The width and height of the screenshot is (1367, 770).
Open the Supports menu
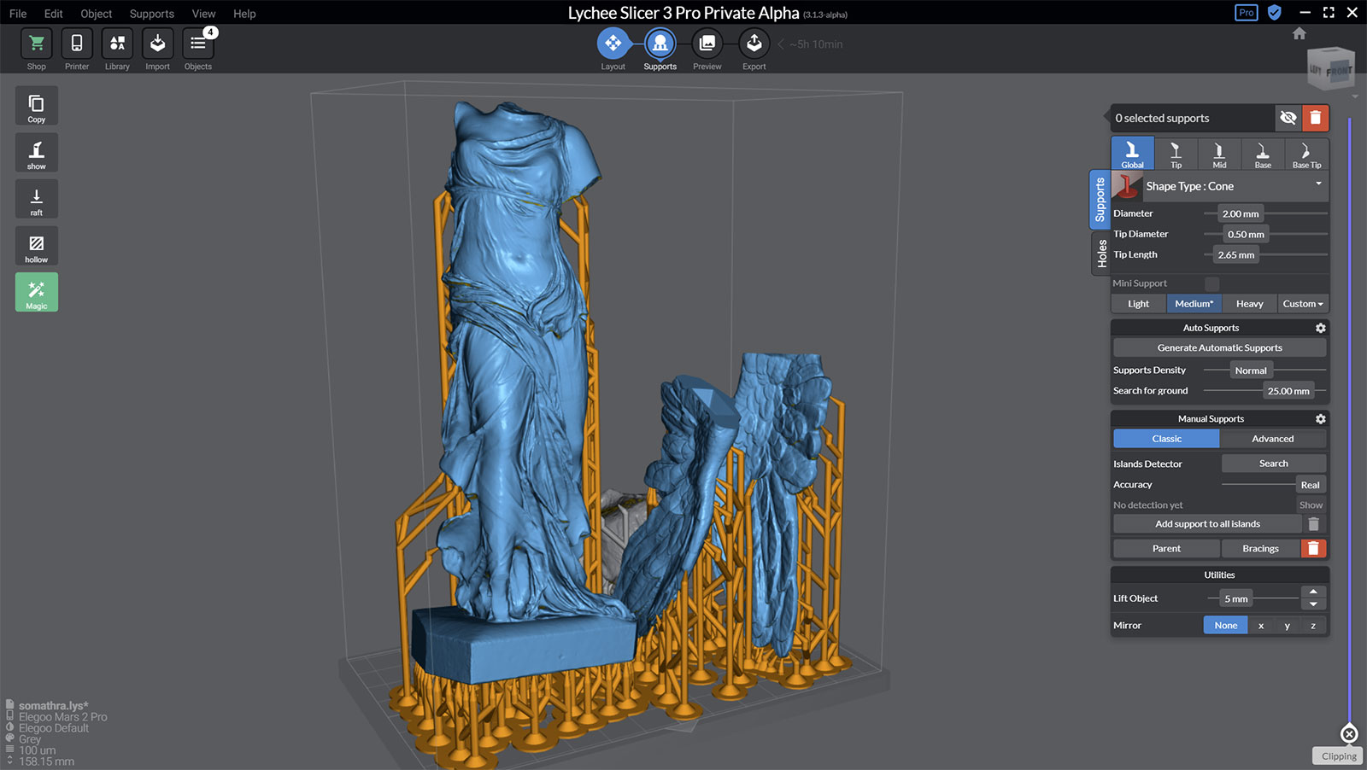coord(152,14)
